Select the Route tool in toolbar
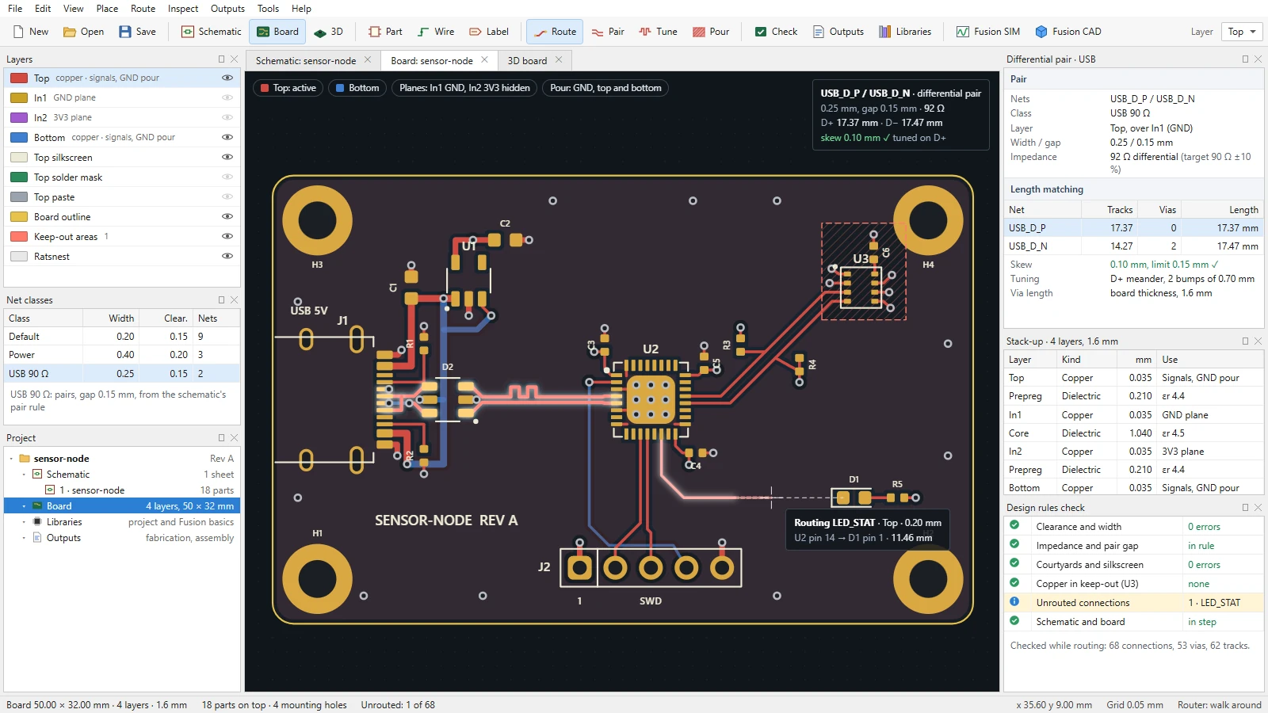This screenshot has width=1268, height=713. [x=555, y=32]
